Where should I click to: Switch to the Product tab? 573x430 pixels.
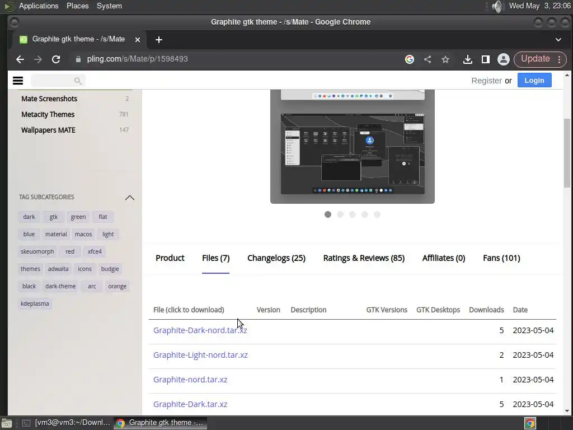pyautogui.click(x=170, y=258)
